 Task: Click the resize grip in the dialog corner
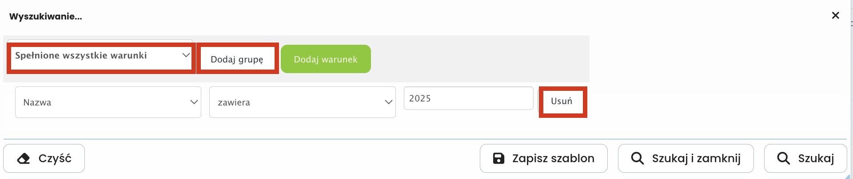tap(848, 176)
